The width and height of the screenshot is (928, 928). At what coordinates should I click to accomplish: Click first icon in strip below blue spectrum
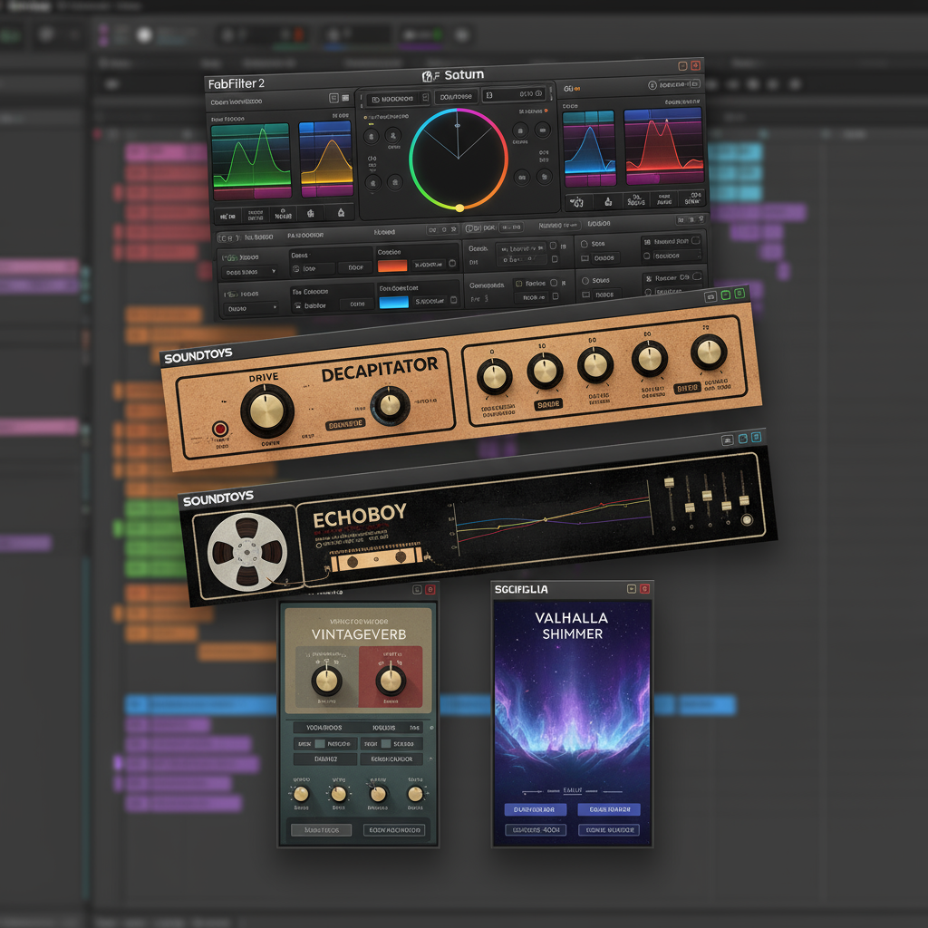(576, 202)
